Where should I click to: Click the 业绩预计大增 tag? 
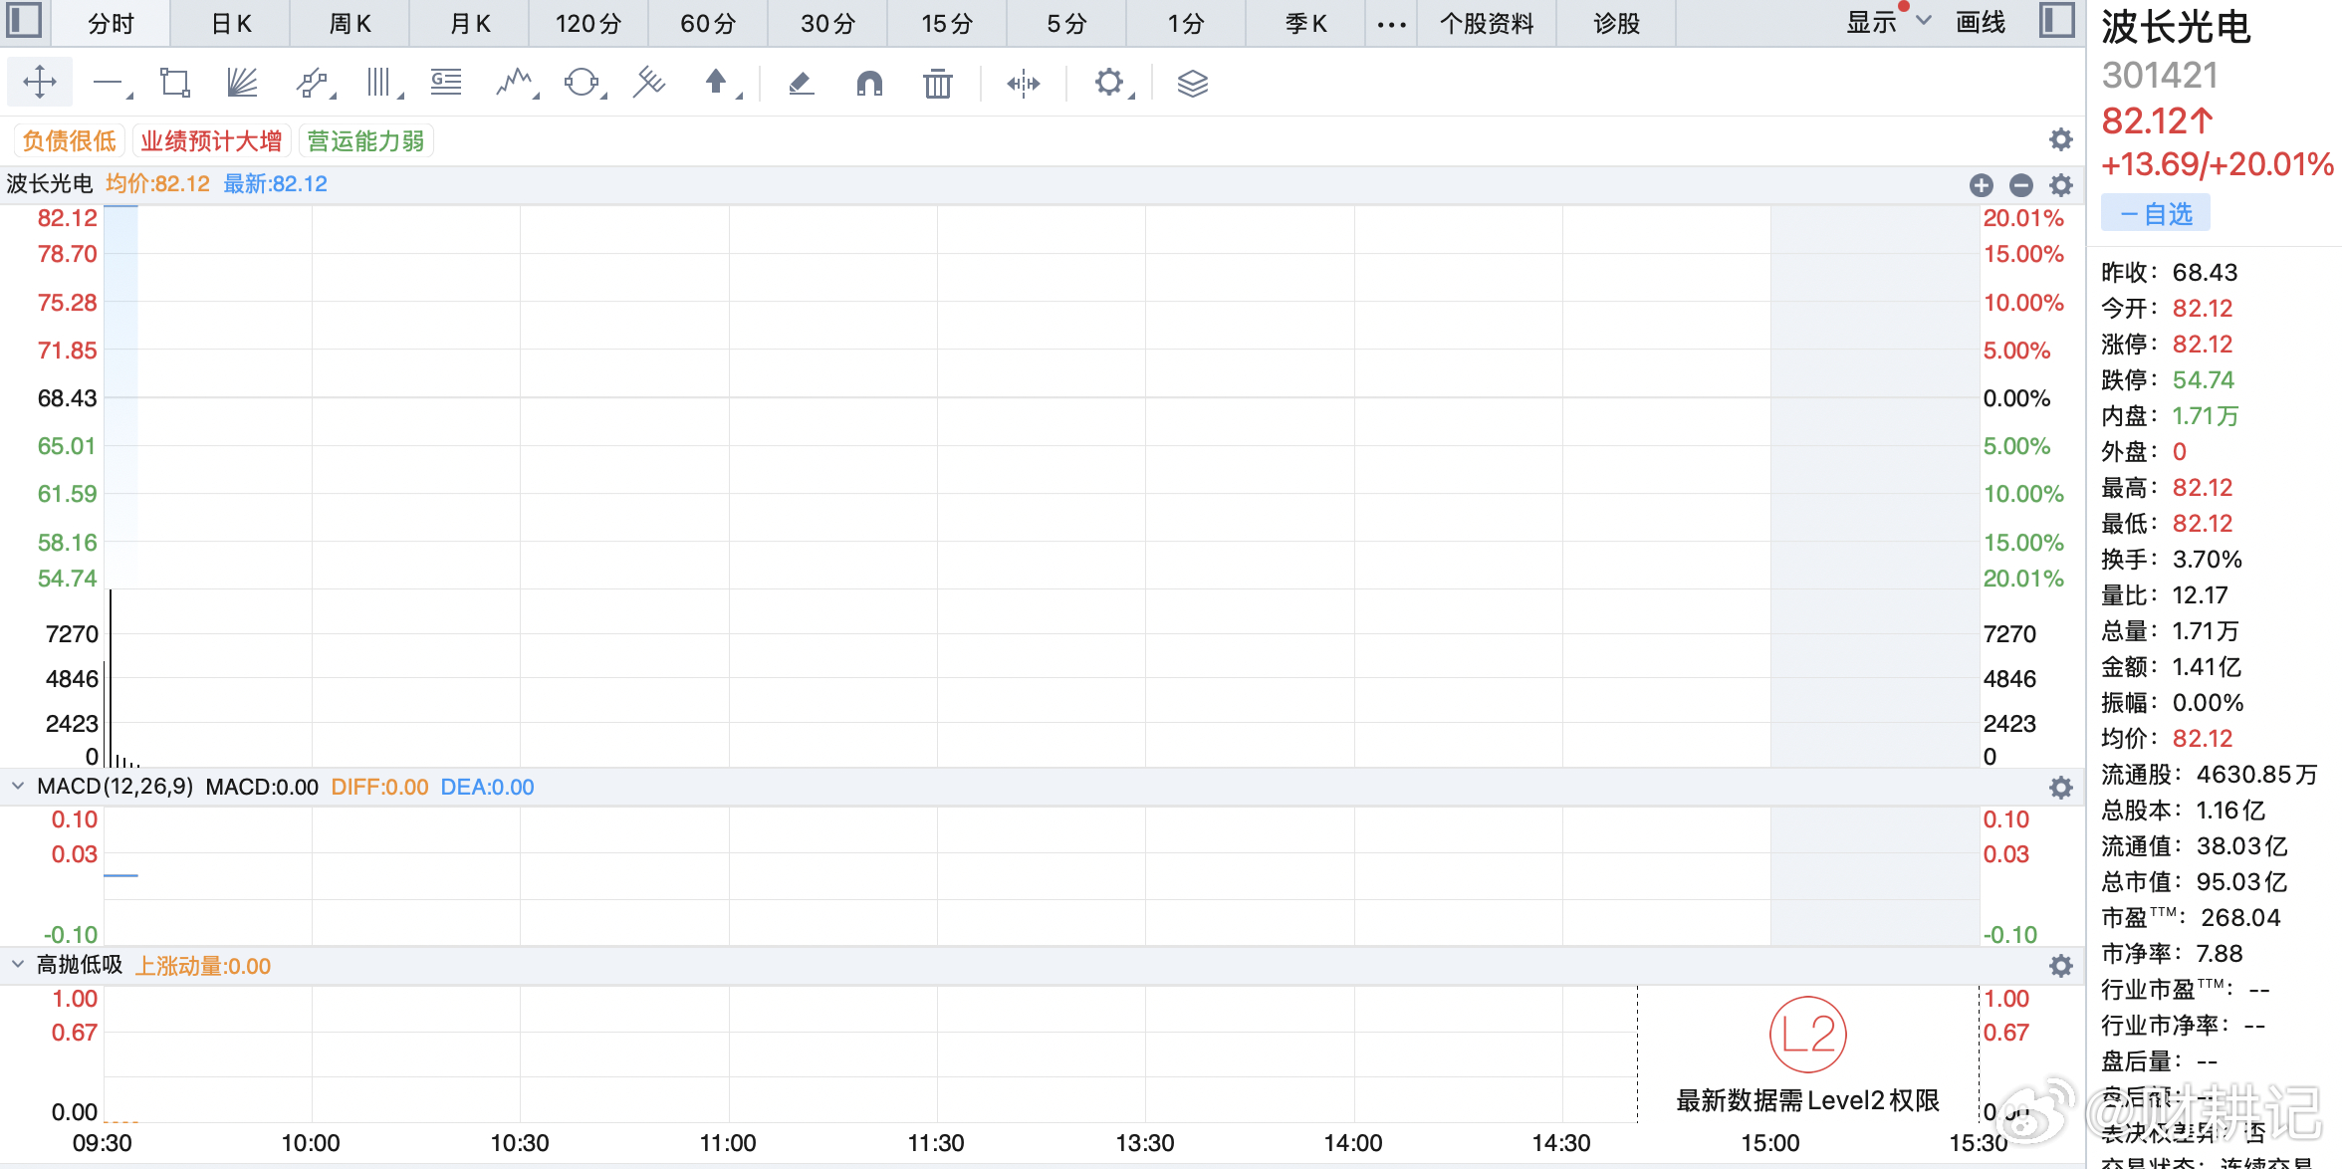(211, 140)
